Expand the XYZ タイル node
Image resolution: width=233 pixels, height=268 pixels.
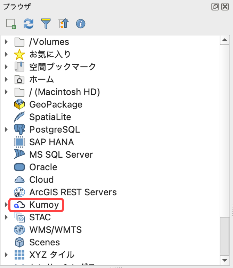[6, 255]
